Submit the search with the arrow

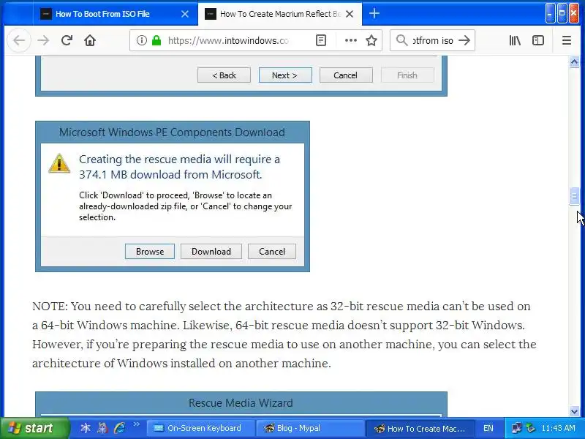[x=464, y=40]
